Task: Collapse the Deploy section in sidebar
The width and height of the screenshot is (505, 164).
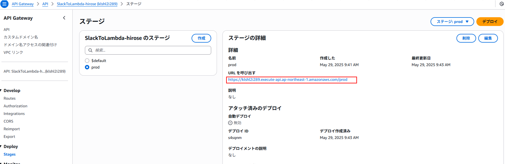Action: point(1,147)
